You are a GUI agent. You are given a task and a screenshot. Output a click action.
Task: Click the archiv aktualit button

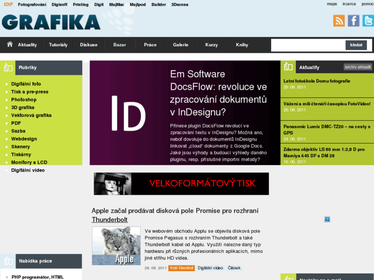tap(358, 67)
